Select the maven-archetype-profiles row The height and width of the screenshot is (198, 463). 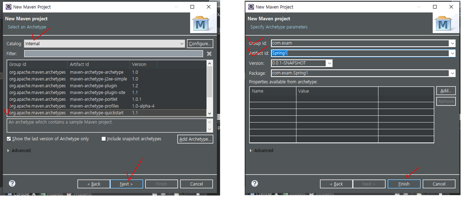(x=107, y=106)
